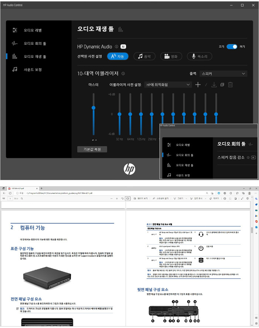
Task: Click the PDF find magnifier icon
Action: coord(22,198)
